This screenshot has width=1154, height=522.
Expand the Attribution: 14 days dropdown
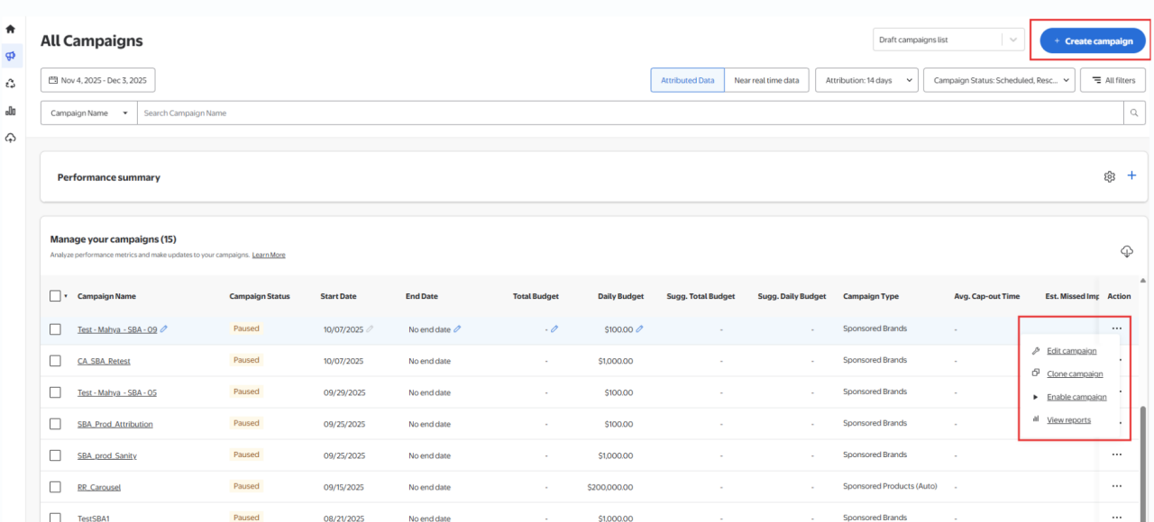(x=866, y=80)
